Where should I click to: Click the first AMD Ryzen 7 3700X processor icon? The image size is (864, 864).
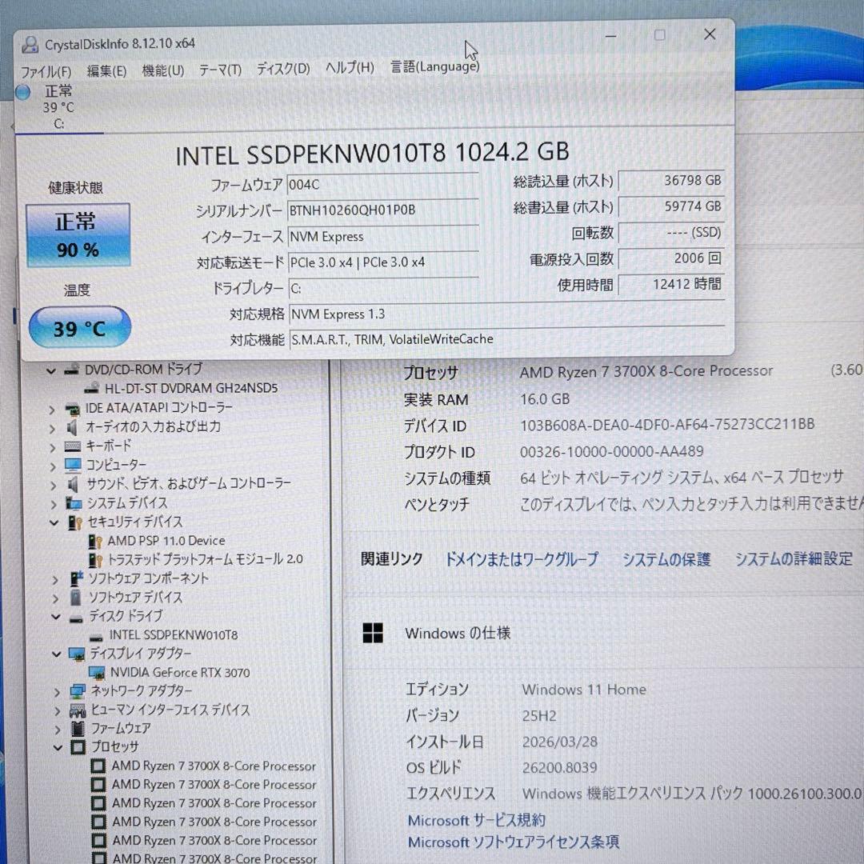[98, 766]
